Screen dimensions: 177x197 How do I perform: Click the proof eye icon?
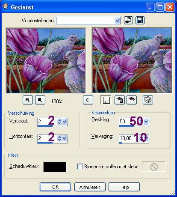(132, 100)
